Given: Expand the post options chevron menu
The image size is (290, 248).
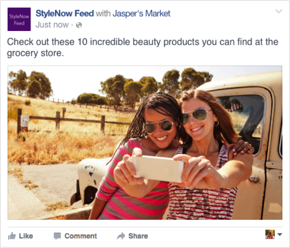Looking at the screenshot, I should (279, 12).
